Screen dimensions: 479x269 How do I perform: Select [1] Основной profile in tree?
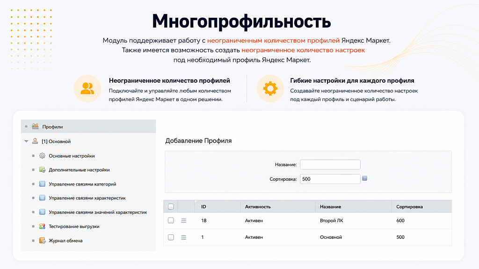tap(56, 142)
